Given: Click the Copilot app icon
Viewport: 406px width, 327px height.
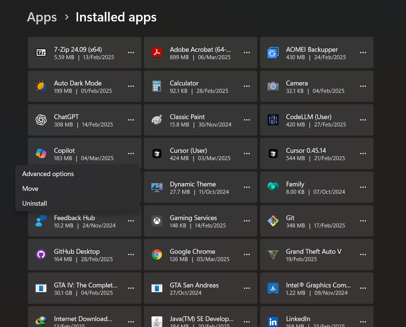Looking at the screenshot, I should pos(41,154).
